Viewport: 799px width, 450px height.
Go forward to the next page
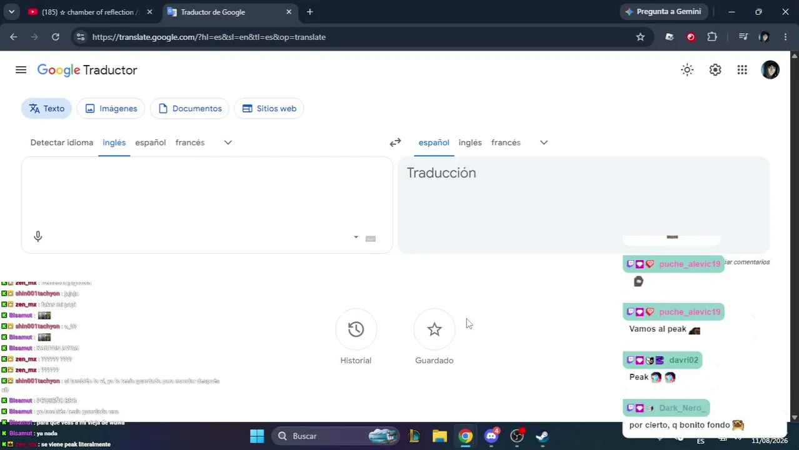pyautogui.click(x=34, y=37)
